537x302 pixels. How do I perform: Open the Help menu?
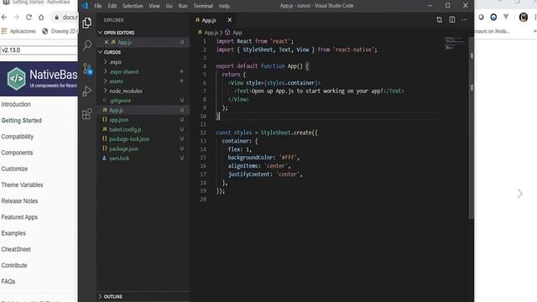(224, 6)
